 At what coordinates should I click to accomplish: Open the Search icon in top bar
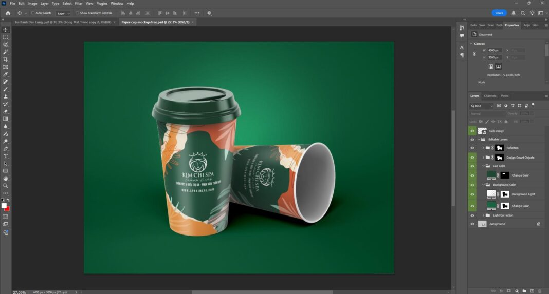click(x=523, y=13)
